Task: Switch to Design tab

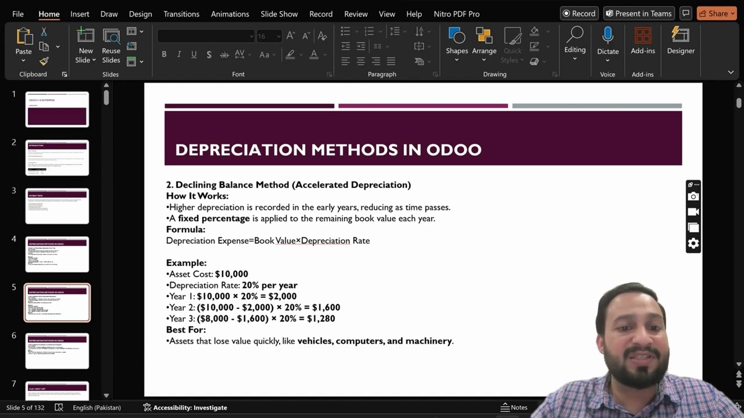Action: point(140,13)
